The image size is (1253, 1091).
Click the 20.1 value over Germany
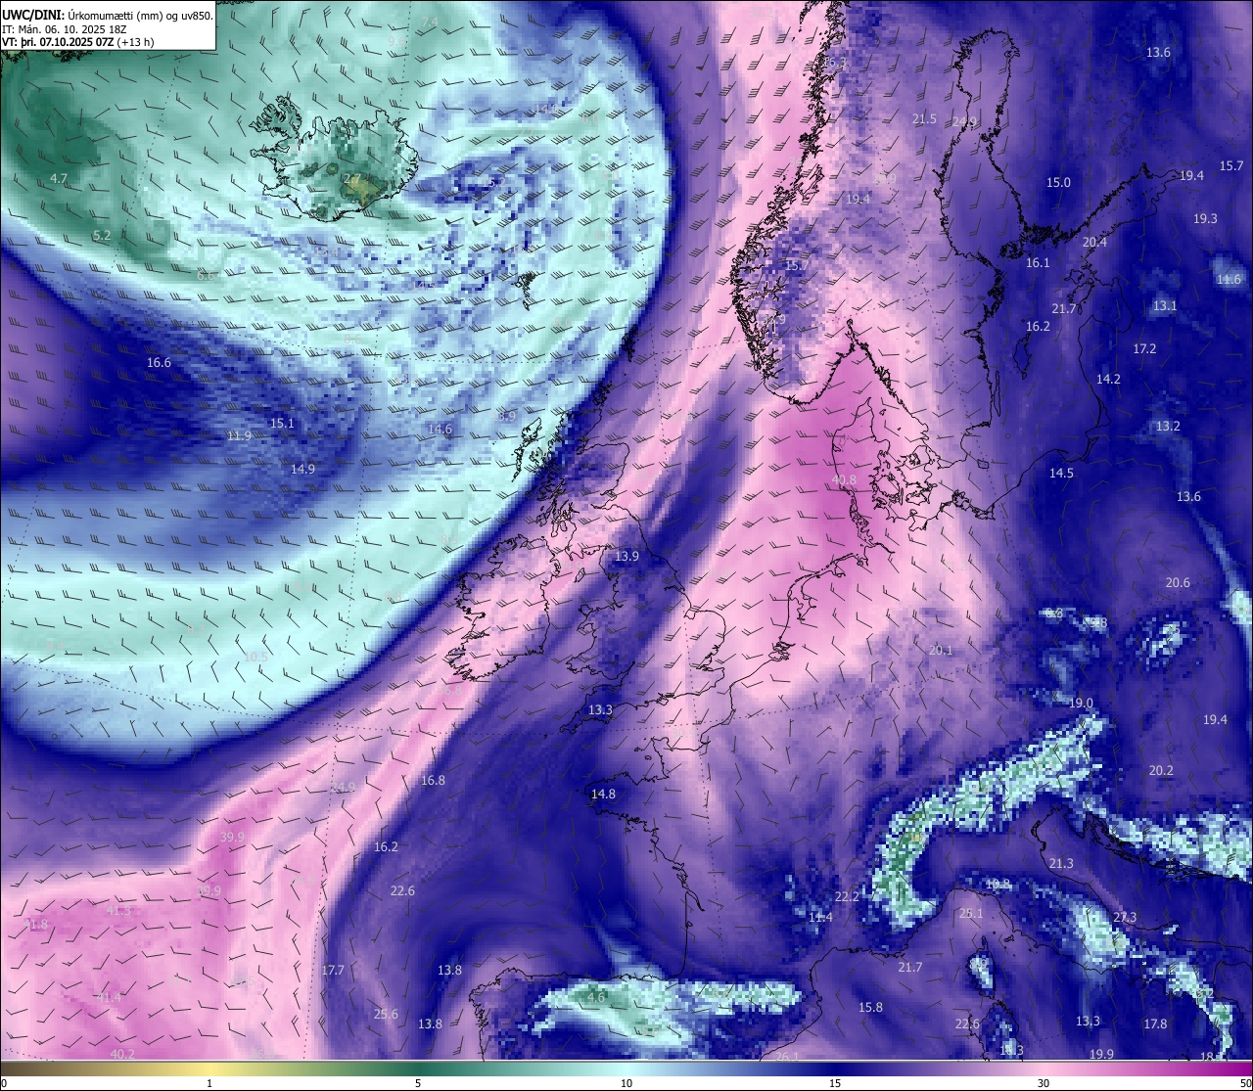coord(941,651)
